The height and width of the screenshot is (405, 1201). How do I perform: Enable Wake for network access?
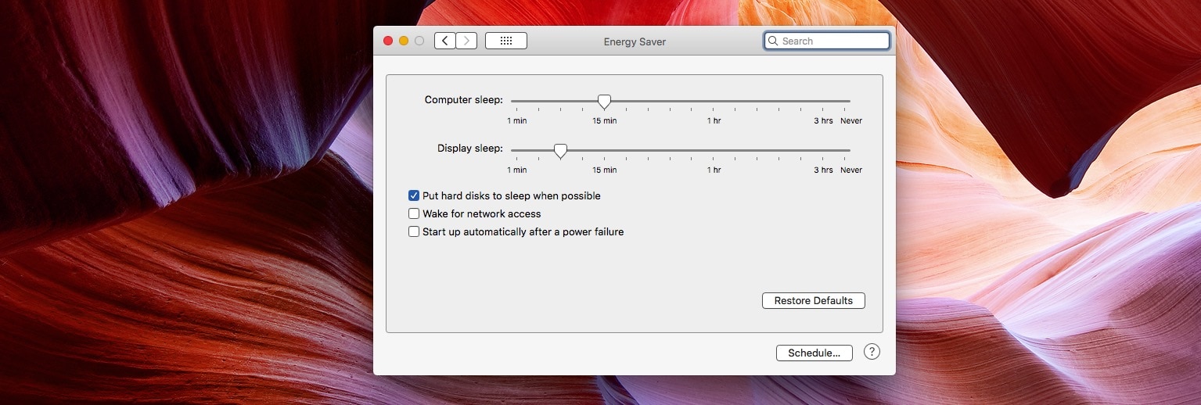click(x=414, y=213)
